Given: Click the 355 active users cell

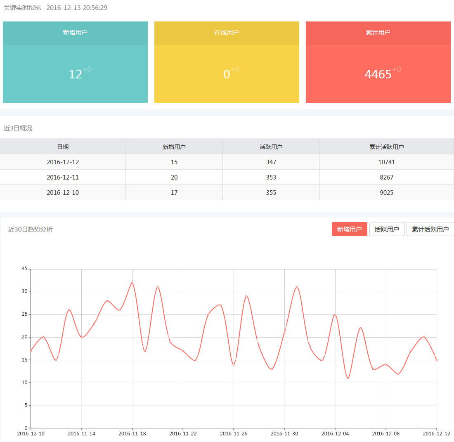Looking at the screenshot, I should pos(271,193).
